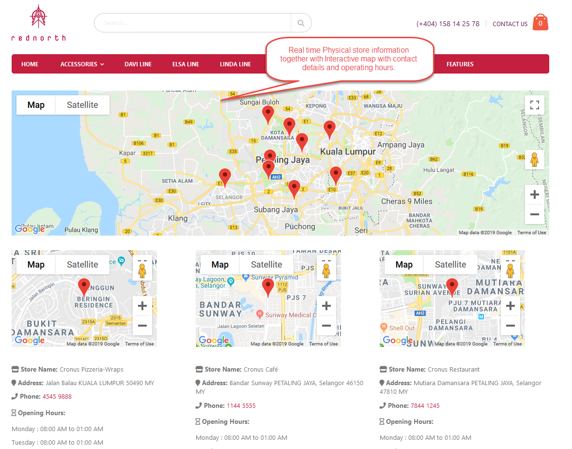572x449 pixels.
Task: Click phone number 7844 1245
Action: coord(425,405)
